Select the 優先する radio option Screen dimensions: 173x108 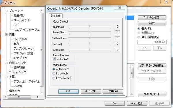[139, 29]
